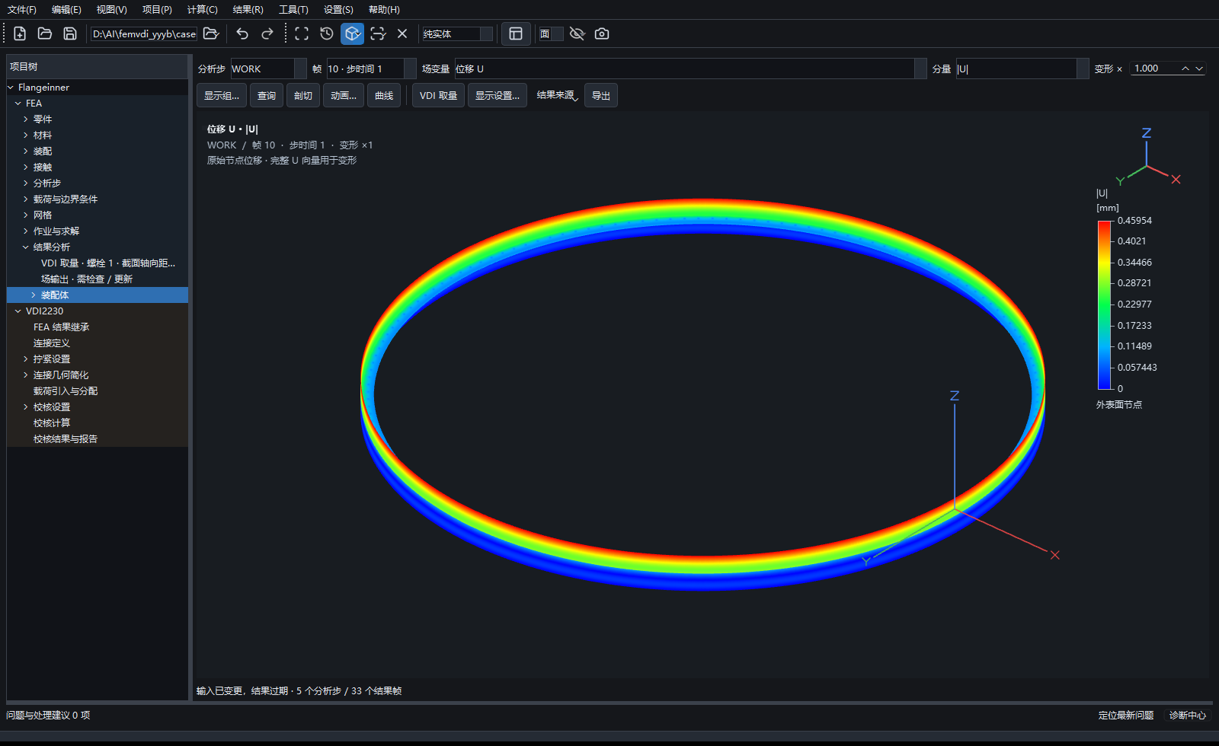Click the 导出 button
This screenshot has width=1219, height=746.
(x=601, y=95)
